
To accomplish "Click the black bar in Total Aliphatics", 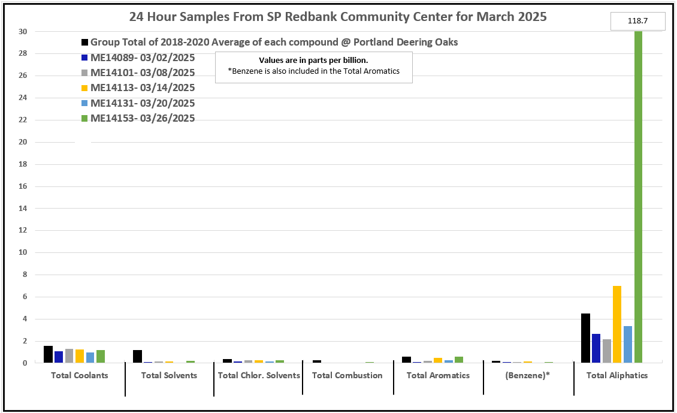I will 585,338.
